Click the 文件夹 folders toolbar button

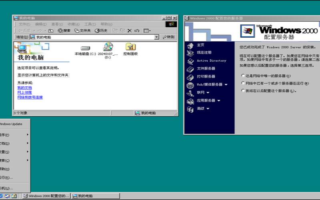click(82, 31)
